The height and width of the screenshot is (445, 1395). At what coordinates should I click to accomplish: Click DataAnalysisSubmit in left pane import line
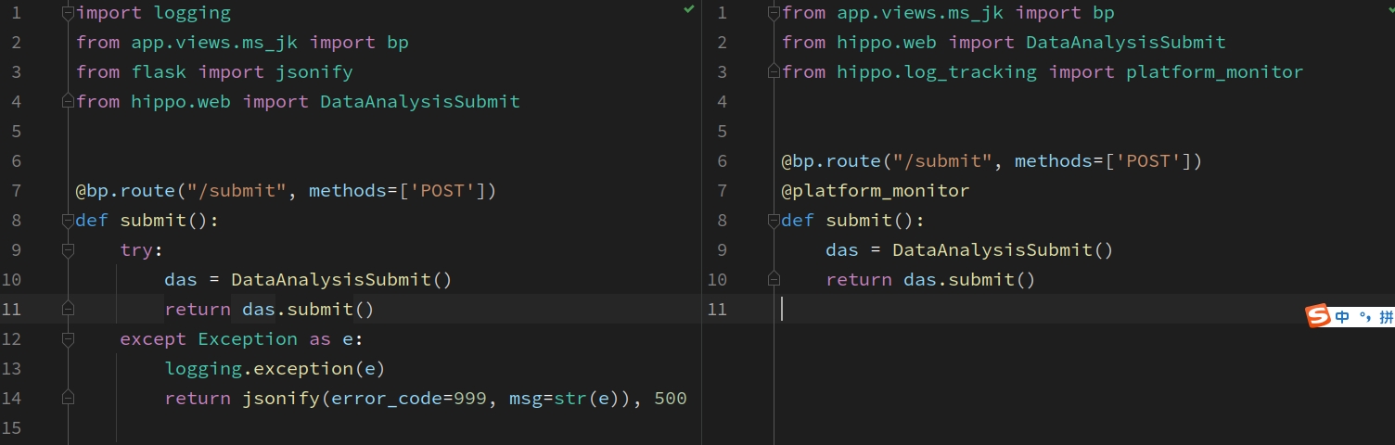click(x=419, y=102)
